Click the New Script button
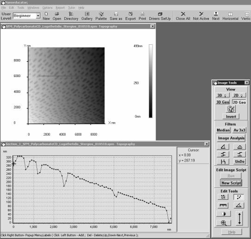The image size is (251, 239). click(x=231, y=183)
